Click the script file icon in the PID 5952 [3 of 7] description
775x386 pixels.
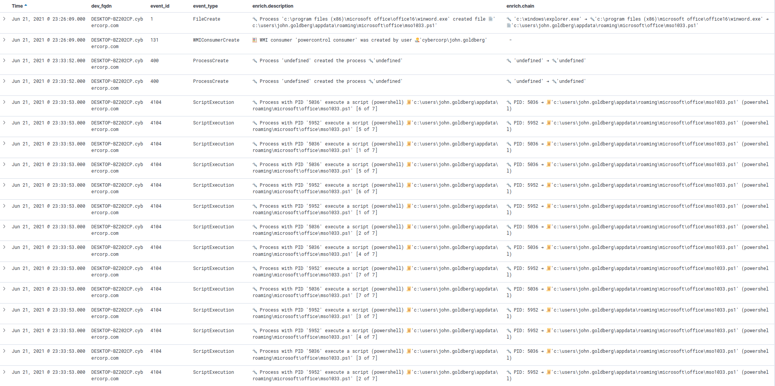(409, 310)
